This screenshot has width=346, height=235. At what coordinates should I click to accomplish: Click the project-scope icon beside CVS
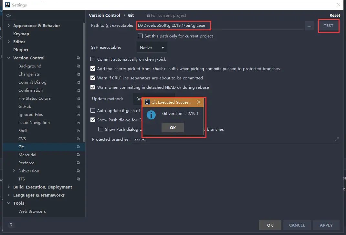[x=78, y=139]
